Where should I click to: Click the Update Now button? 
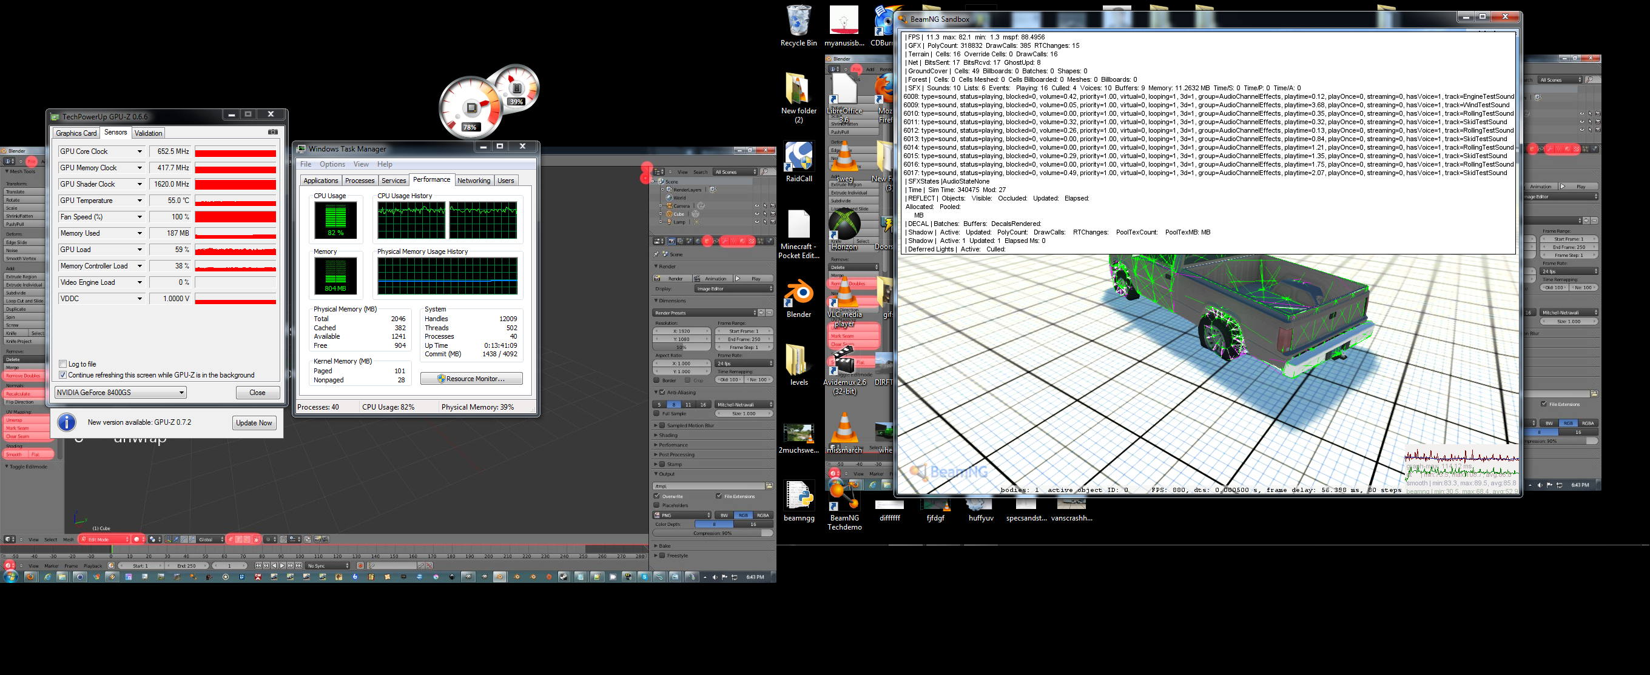pos(254,423)
